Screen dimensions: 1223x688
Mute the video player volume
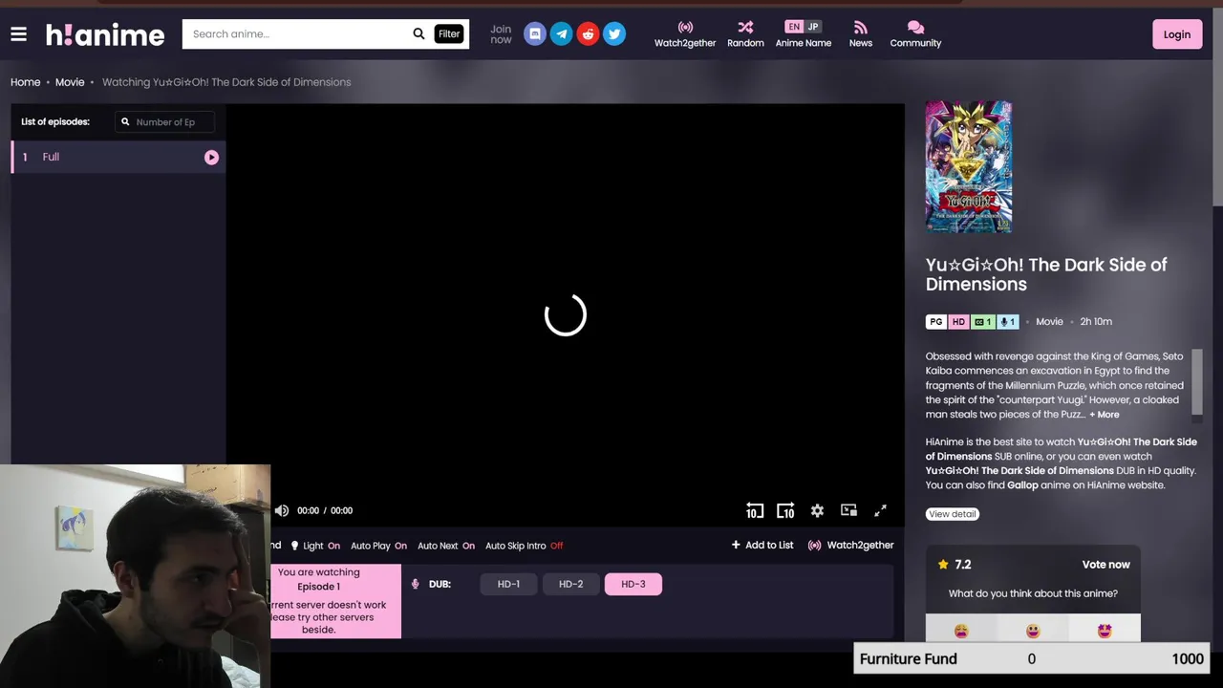pyautogui.click(x=282, y=510)
